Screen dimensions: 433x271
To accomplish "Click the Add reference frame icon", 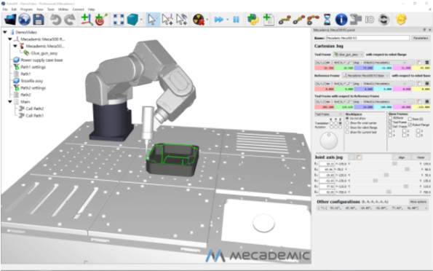I will pyautogui.click(x=87, y=20).
